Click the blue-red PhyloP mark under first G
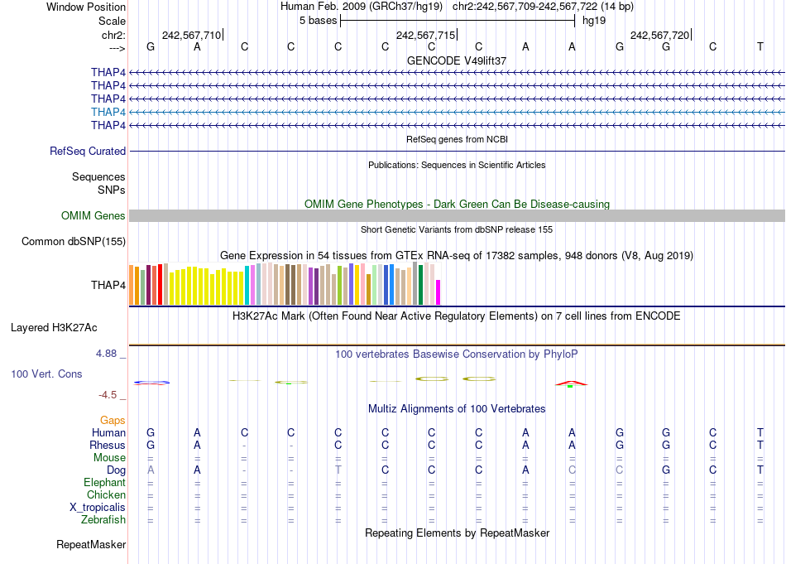This screenshot has width=786, height=564. coord(151,383)
